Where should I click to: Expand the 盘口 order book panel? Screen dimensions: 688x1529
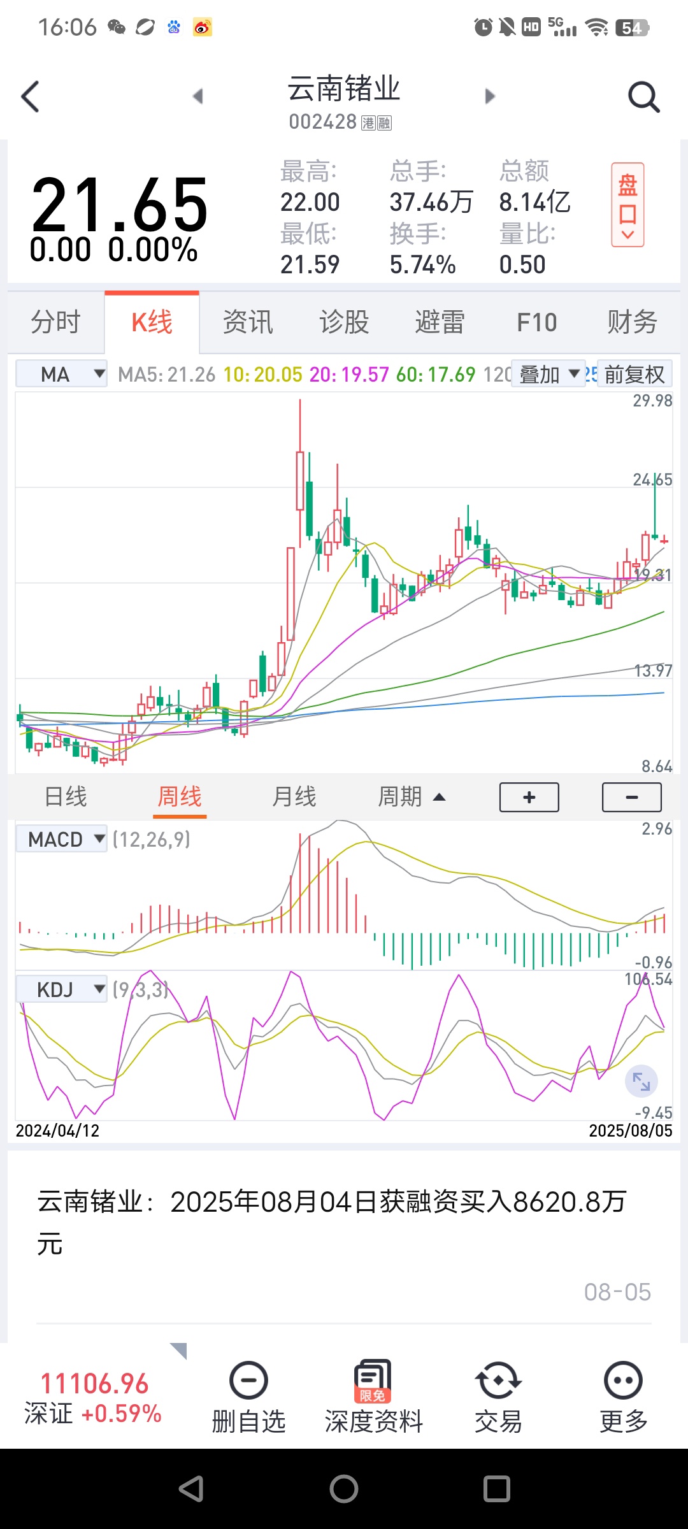pyautogui.click(x=627, y=205)
